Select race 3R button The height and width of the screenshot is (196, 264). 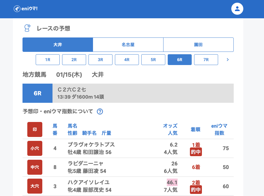[x=100, y=60]
